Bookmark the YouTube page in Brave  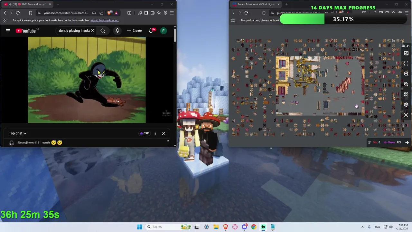tap(31, 13)
